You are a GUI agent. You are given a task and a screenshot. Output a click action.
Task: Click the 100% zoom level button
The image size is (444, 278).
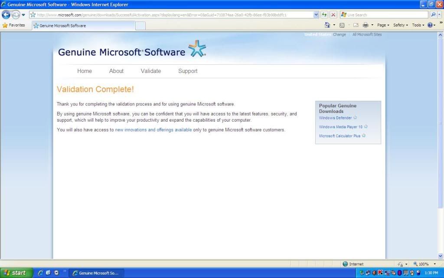(x=421, y=264)
